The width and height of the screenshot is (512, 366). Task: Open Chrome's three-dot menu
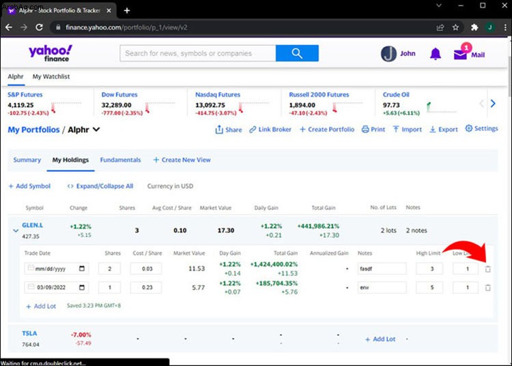pyautogui.click(x=505, y=27)
